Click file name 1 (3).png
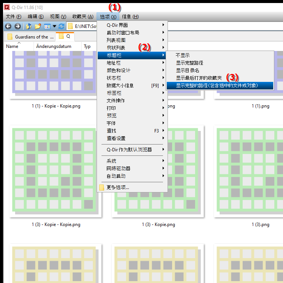Screen dimensions: 283x283 [260, 225]
